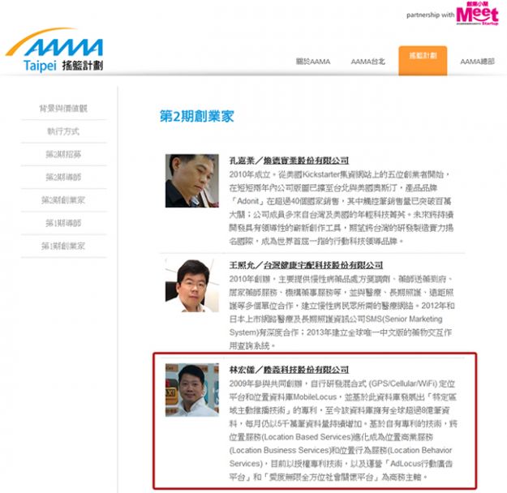This screenshot has height=493, width=507.
Task: Open the 孔嘉業 company name heading link
Action: pos(289,161)
